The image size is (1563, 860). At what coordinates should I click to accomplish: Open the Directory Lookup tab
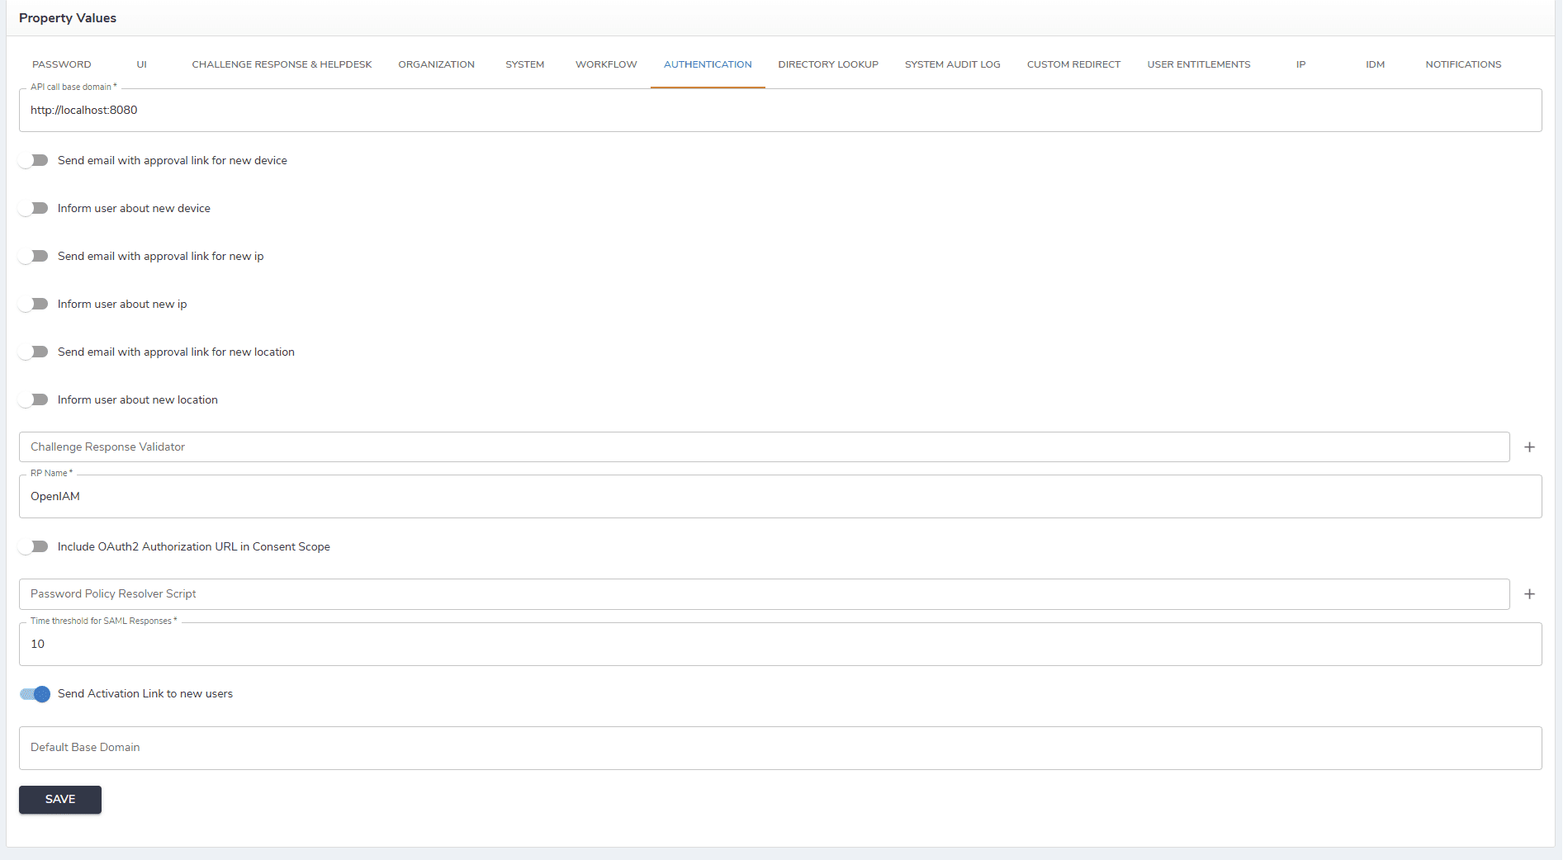[x=827, y=64]
